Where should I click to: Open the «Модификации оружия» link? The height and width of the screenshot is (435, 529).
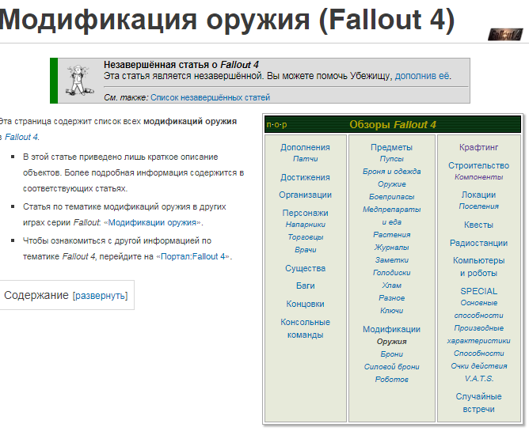point(152,222)
